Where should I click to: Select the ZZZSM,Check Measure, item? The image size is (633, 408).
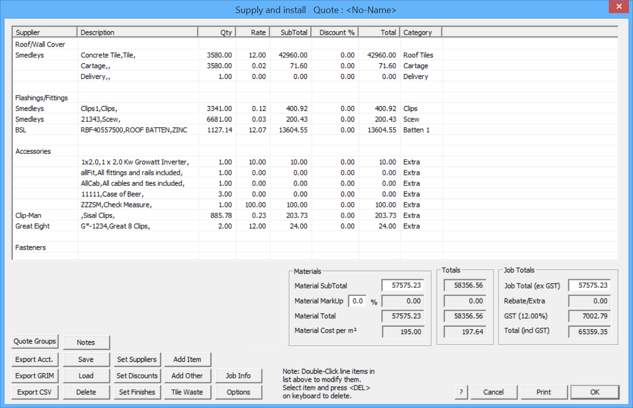pos(315,205)
